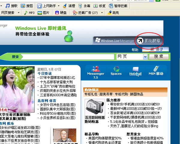Open 5.1化妆品专柜礼包到货 offer

tap(134, 122)
